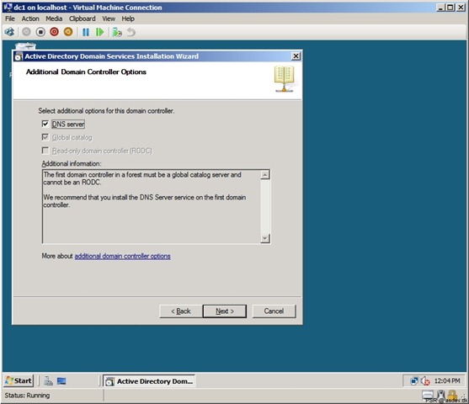Click the orange Save state toolbar icon
469x404 pixels.
[x=68, y=32]
